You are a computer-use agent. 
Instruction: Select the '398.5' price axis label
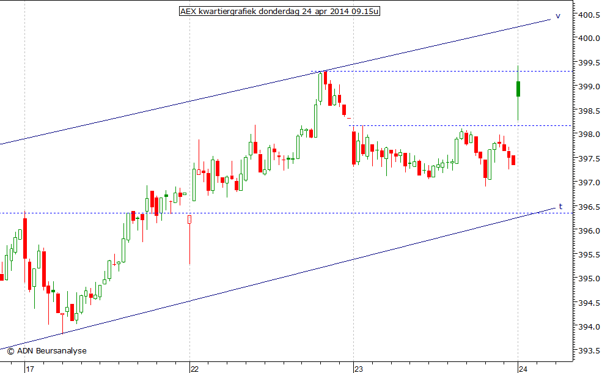click(x=589, y=111)
